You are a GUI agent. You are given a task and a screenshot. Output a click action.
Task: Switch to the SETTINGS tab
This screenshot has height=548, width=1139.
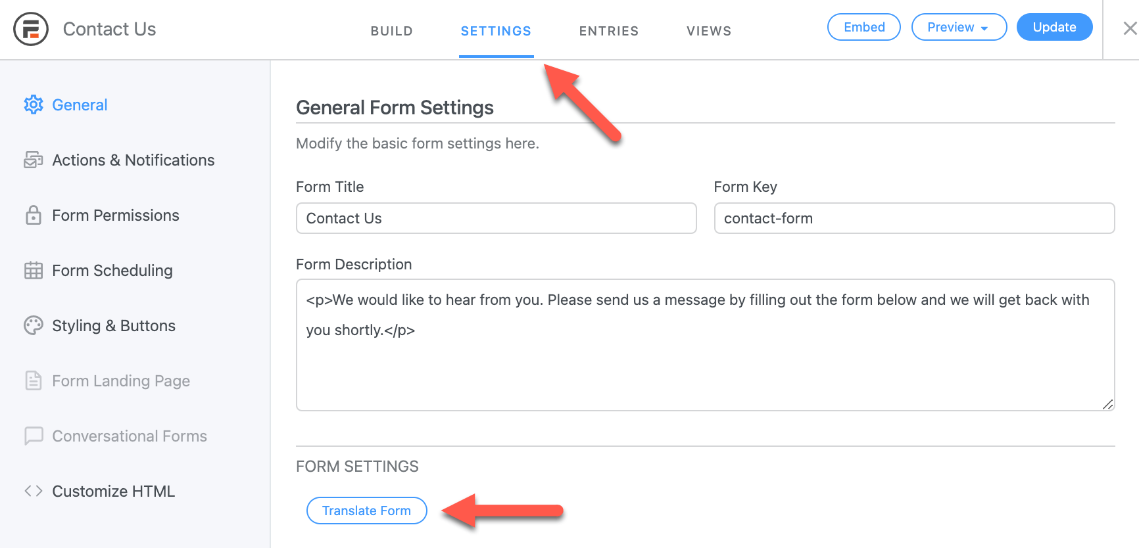(x=496, y=30)
